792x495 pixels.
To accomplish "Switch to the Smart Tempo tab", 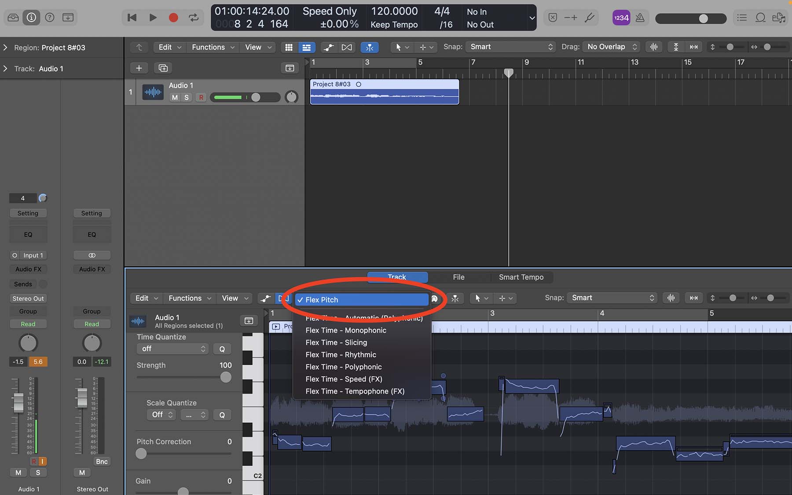I will click(x=521, y=277).
